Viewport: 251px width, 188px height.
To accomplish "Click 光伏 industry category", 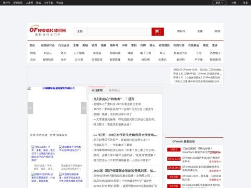I will (33, 60).
